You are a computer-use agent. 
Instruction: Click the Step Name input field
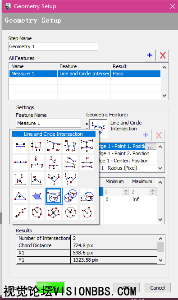point(53,46)
